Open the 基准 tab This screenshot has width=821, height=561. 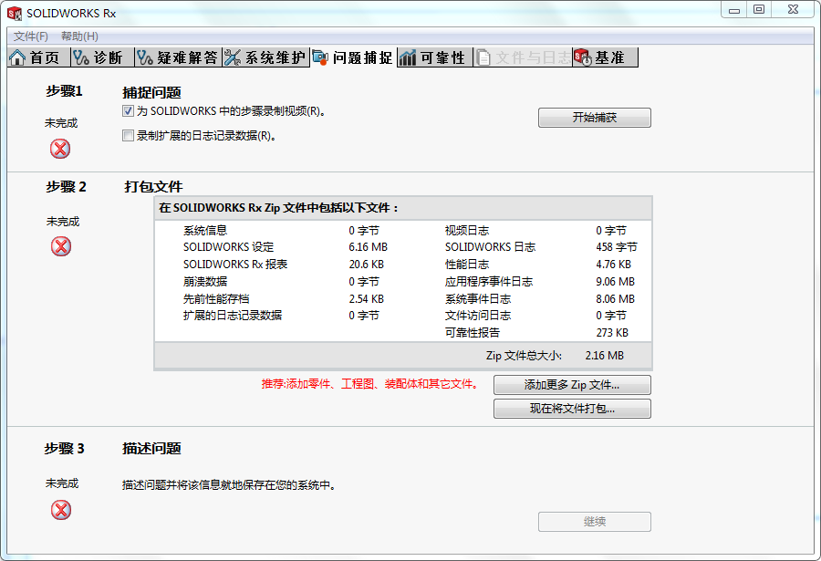(x=606, y=57)
